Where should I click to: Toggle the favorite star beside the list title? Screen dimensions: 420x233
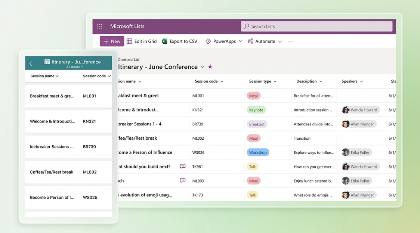point(210,67)
